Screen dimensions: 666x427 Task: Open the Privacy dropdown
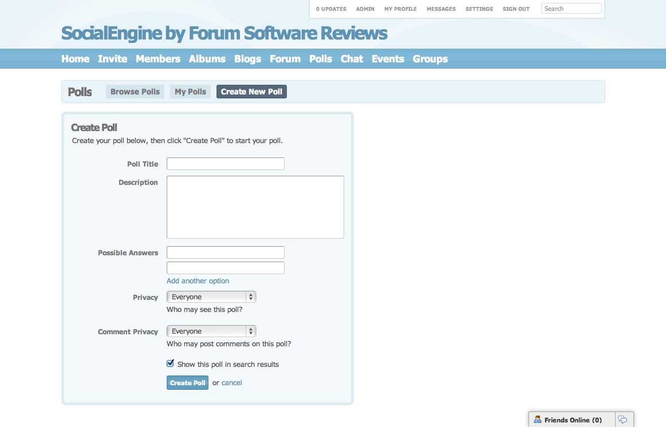[211, 296]
